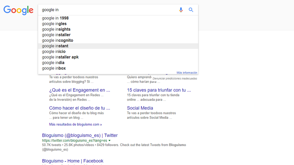The height and width of the screenshot is (165, 294).
Task: Select the 'google incognito' suggestion
Action: click(118, 40)
